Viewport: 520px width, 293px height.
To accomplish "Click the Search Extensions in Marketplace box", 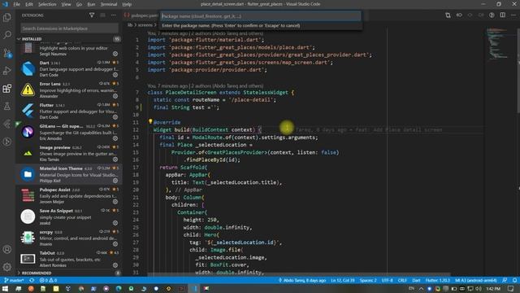I will (x=69, y=28).
